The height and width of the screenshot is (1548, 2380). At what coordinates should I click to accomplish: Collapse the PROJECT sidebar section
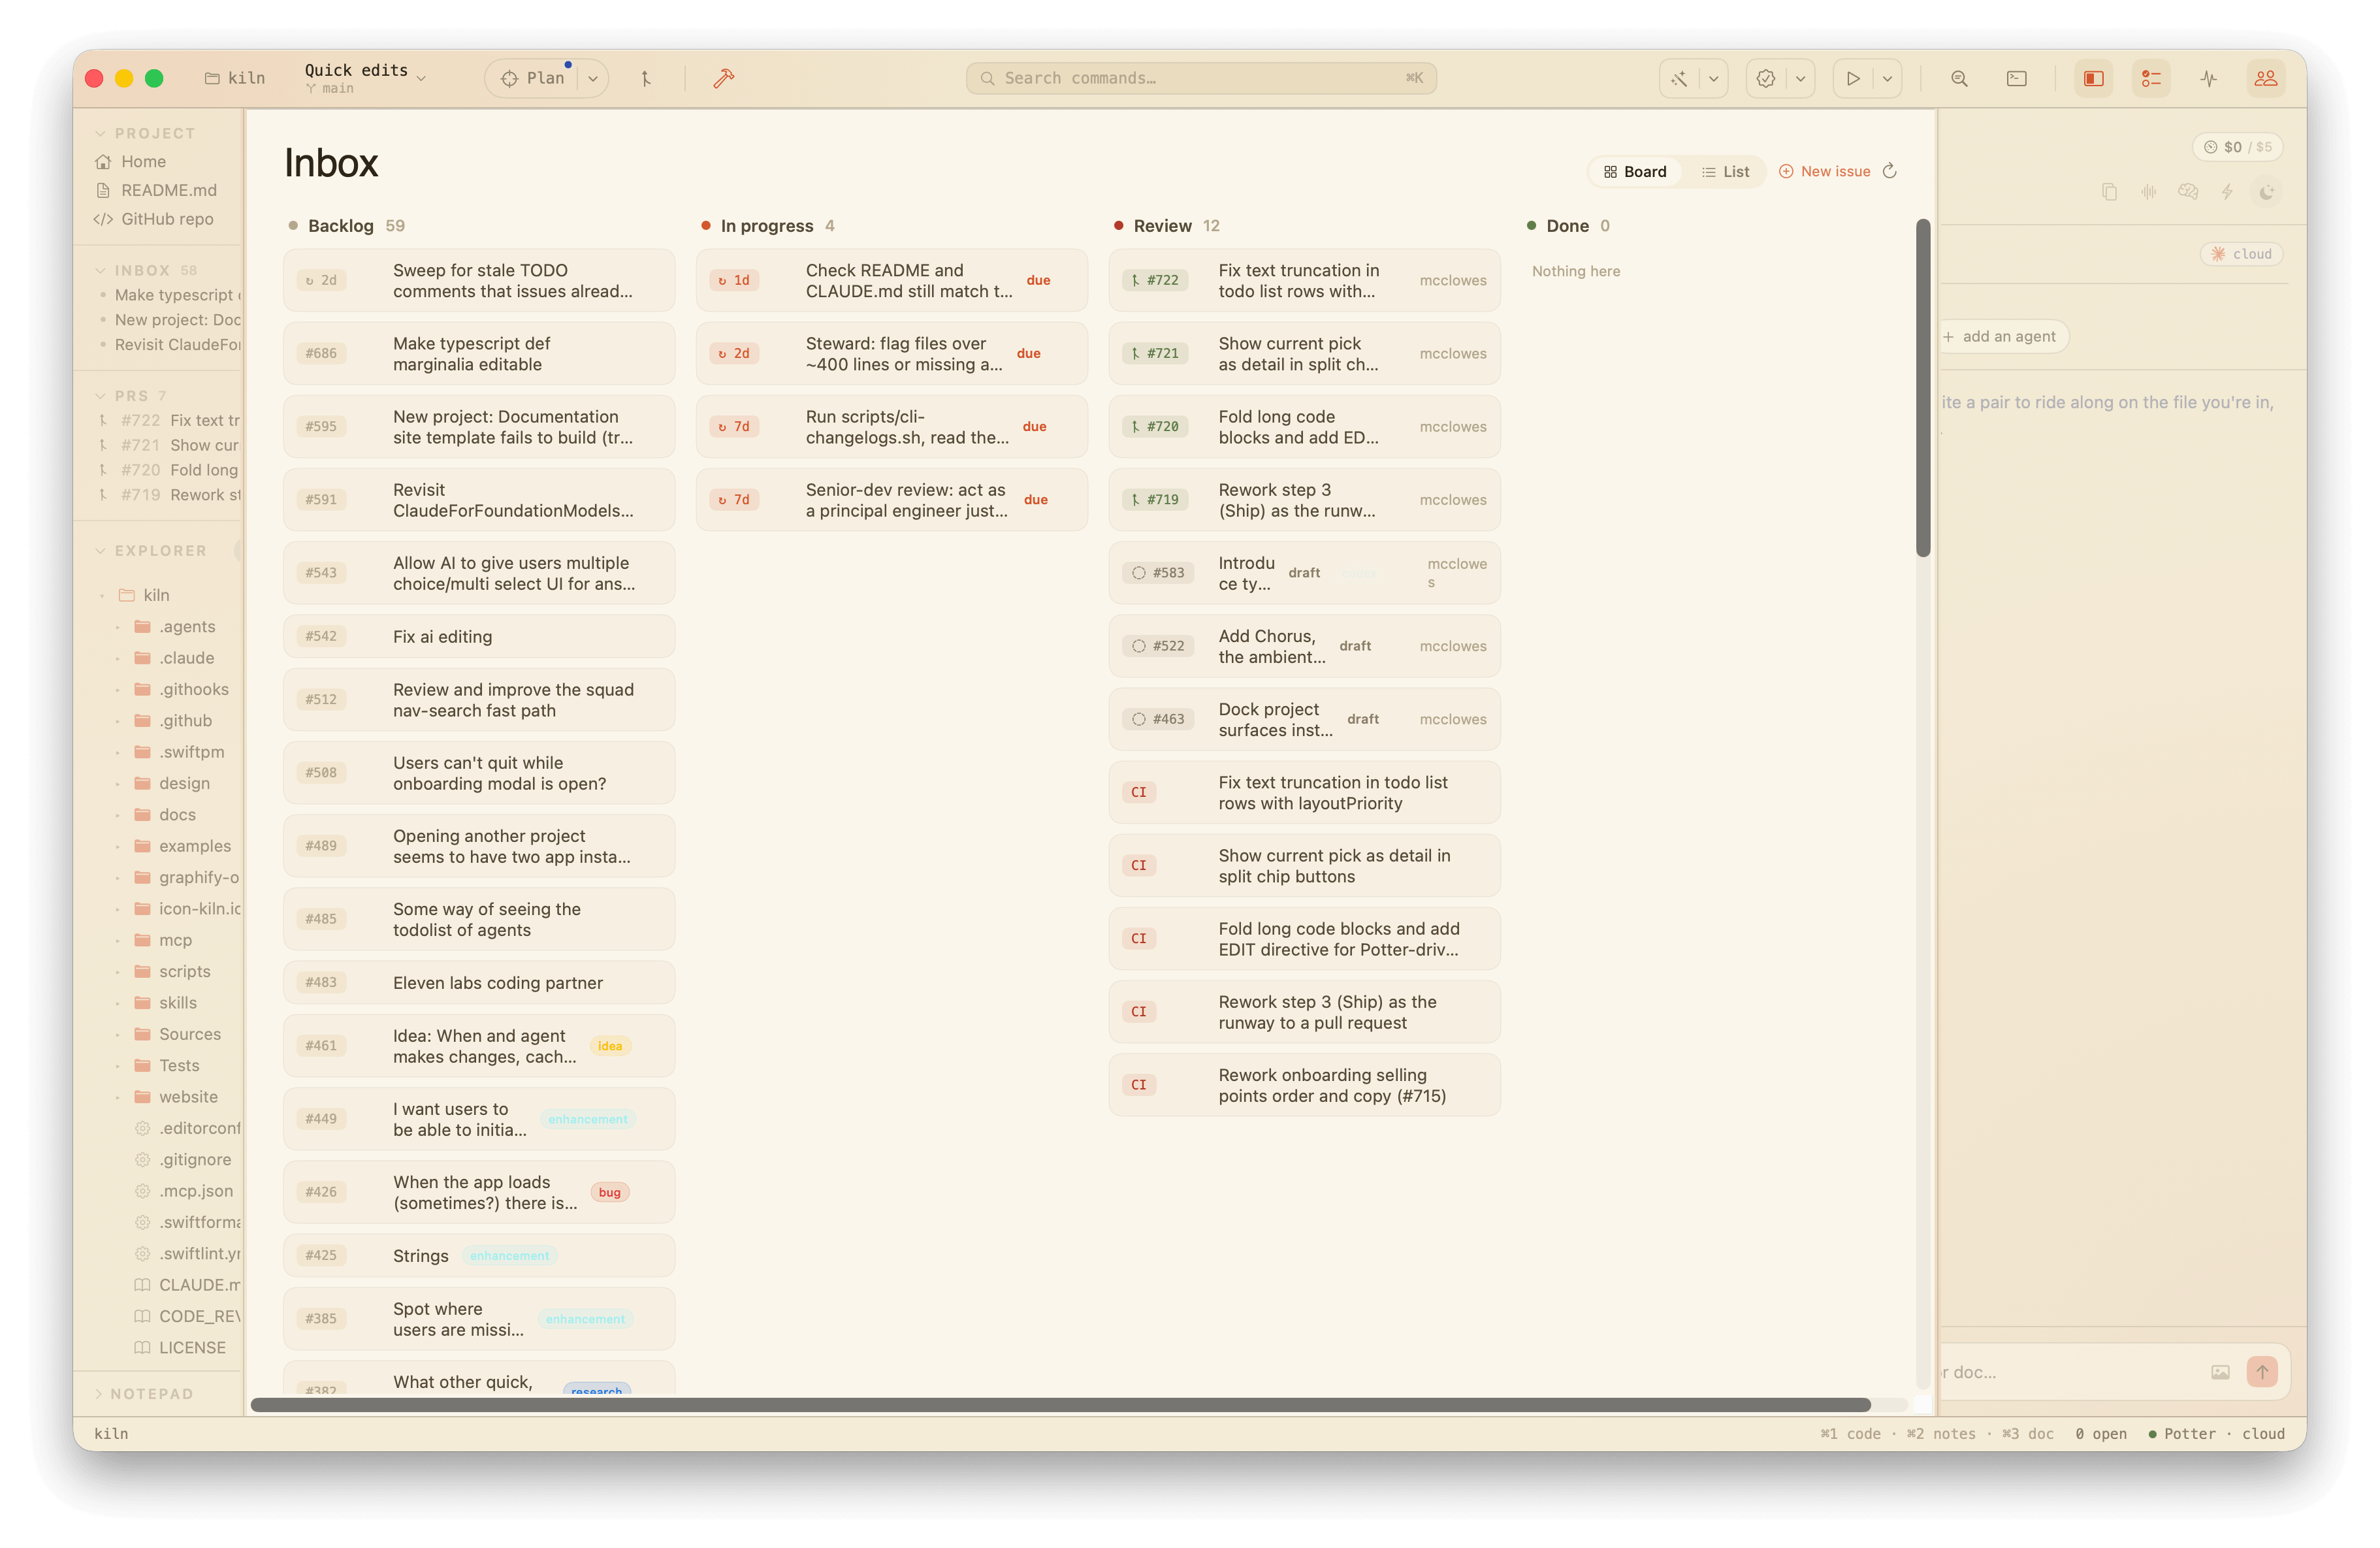click(x=100, y=133)
